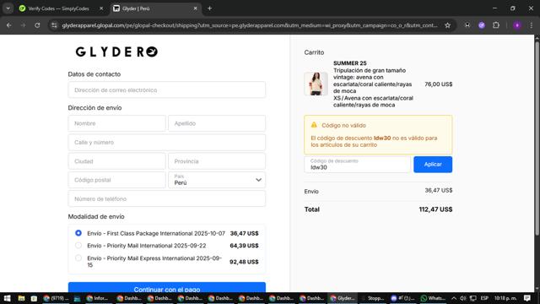540x304 pixels.
Task: Switch to the Glyder taskbar window
Action: [x=343, y=298]
